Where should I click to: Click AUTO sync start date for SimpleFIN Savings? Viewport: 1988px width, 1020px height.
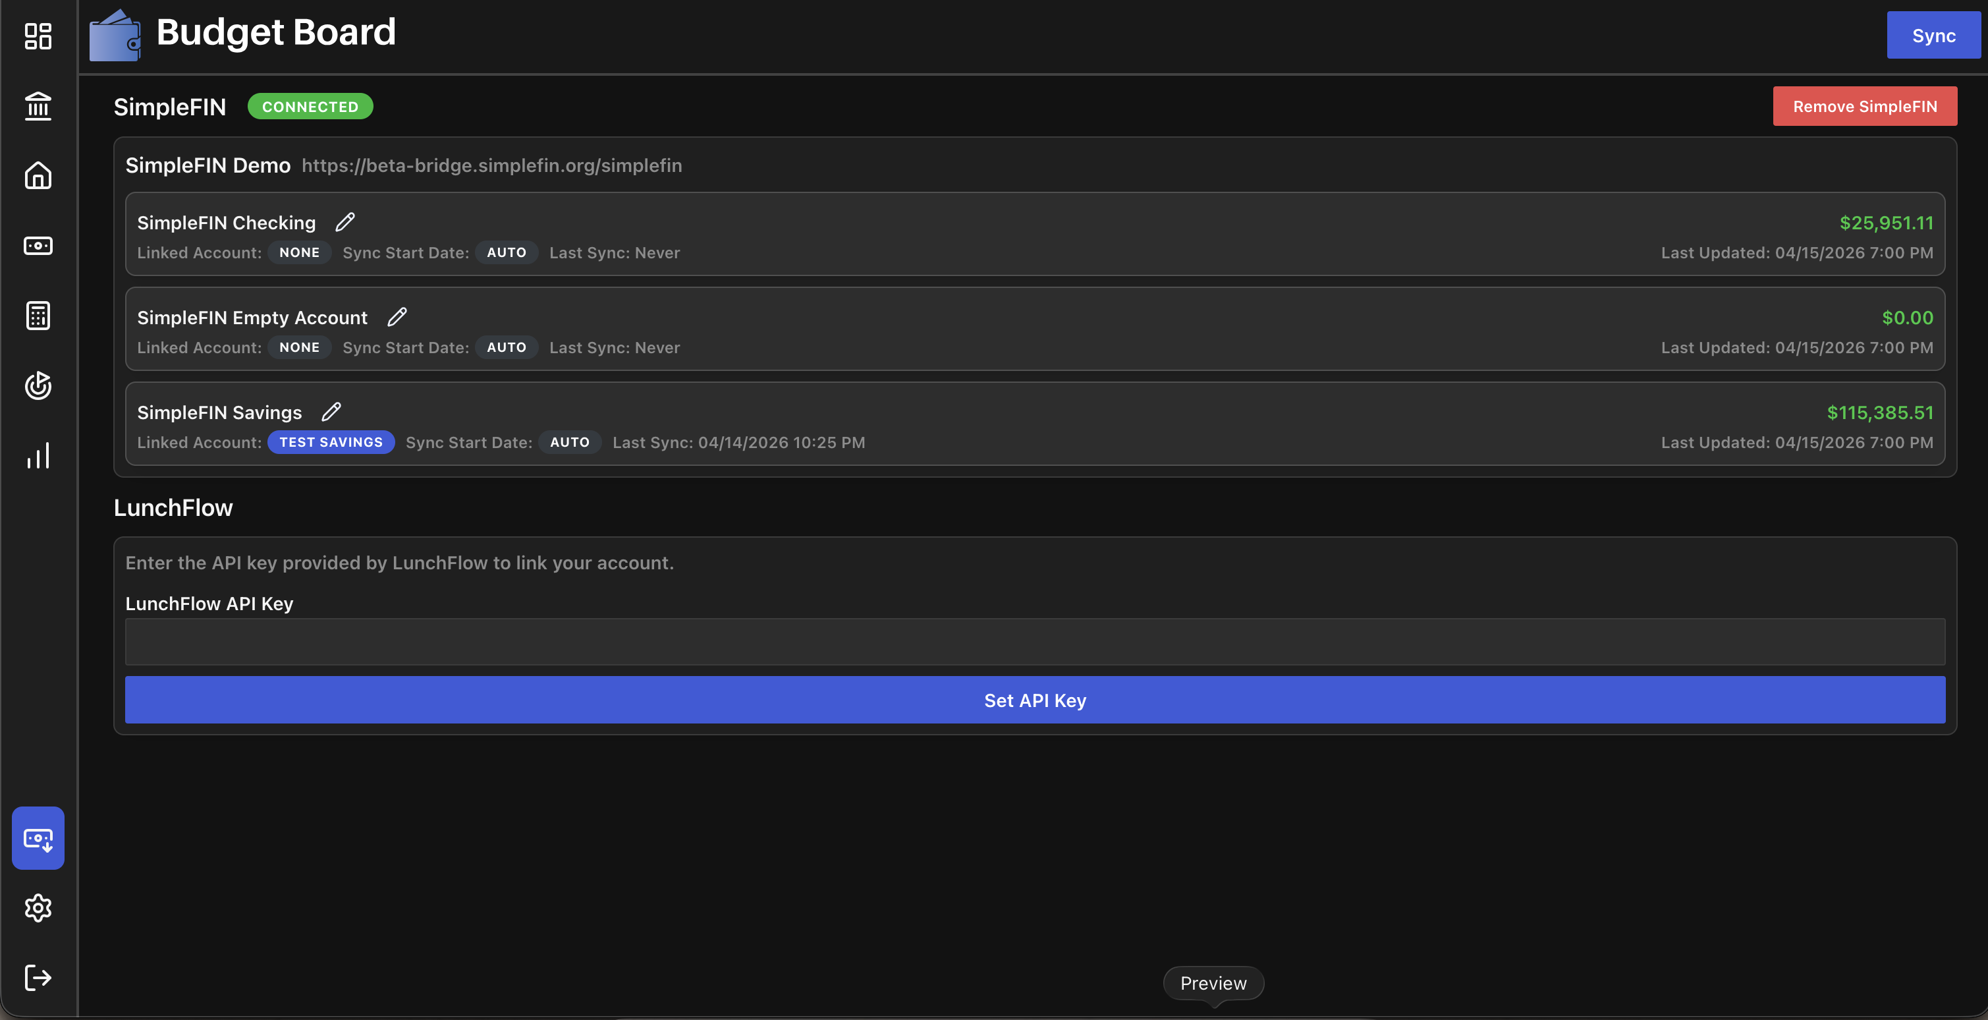point(570,442)
